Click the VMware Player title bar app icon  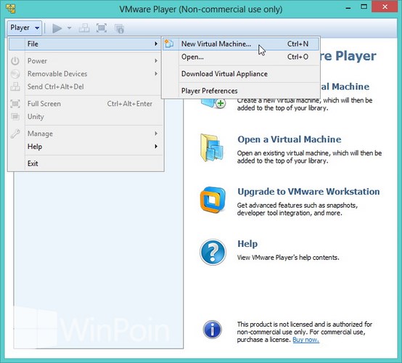point(11,9)
